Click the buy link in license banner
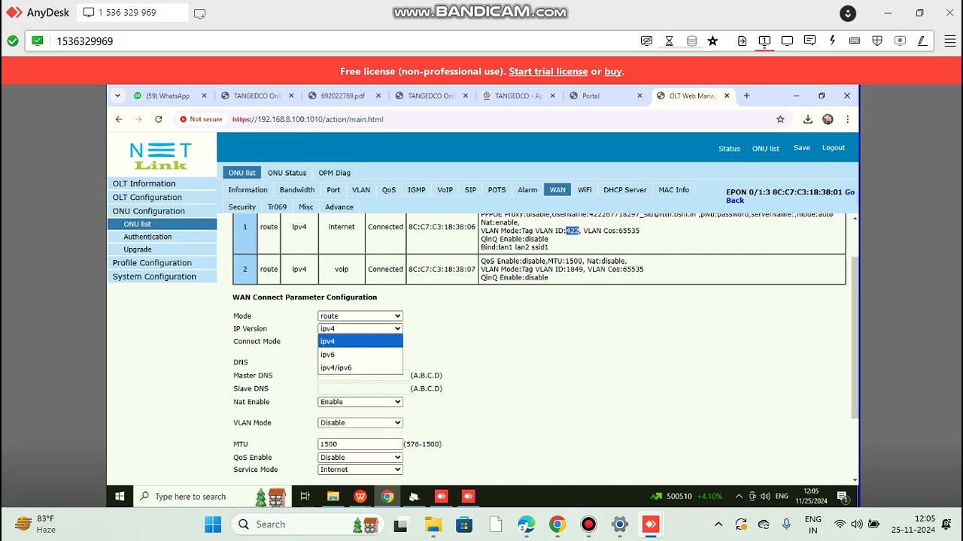This screenshot has height=541, width=963. [x=613, y=71]
